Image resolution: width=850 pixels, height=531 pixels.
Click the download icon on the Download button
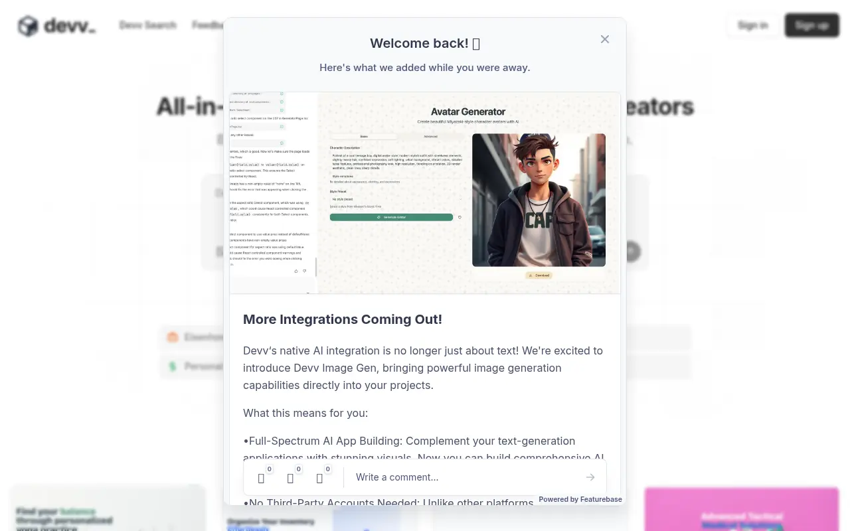pos(529,275)
